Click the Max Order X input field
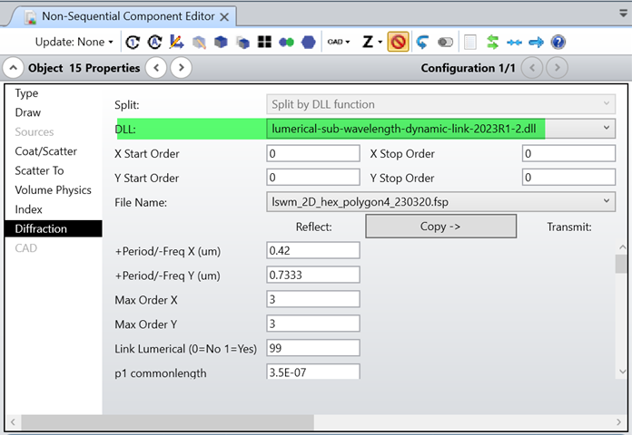Screen dimensions: 632x435 [x=313, y=299]
